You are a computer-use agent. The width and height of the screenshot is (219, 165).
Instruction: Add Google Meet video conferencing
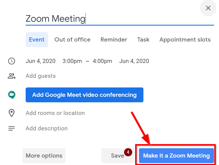pyautogui.click(x=84, y=95)
